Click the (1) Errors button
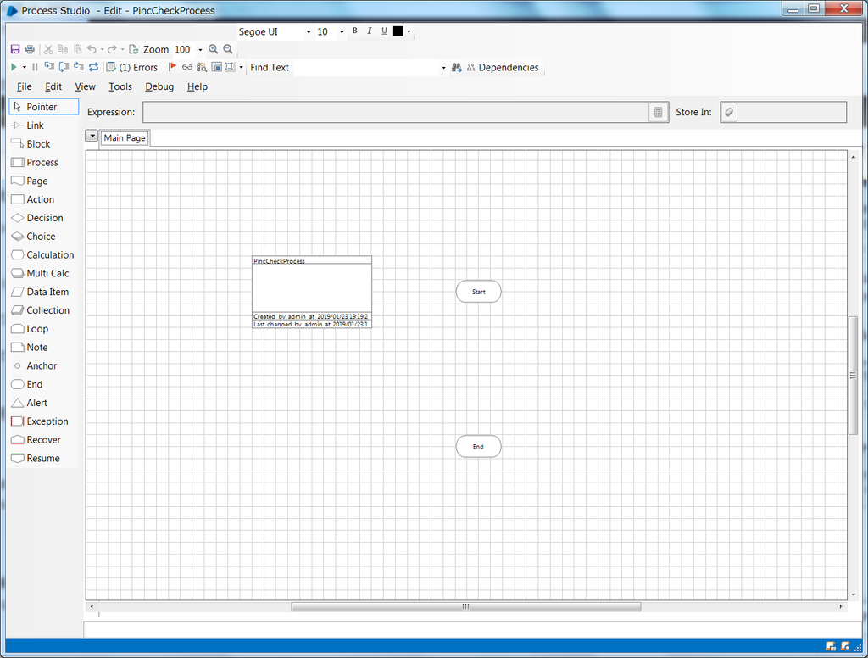The image size is (868, 658). click(131, 67)
